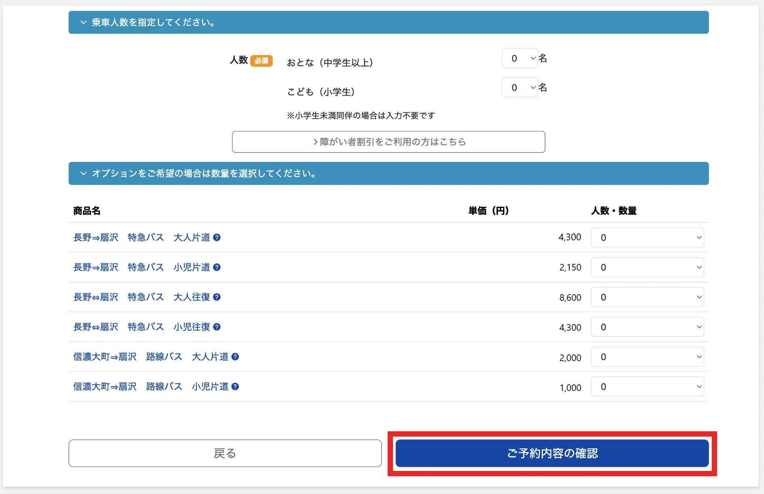The height and width of the screenshot is (494, 764).
Task: Choose quantity for 長野⇔扇沢 小児往復 ticket
Action: click(647, 327)
